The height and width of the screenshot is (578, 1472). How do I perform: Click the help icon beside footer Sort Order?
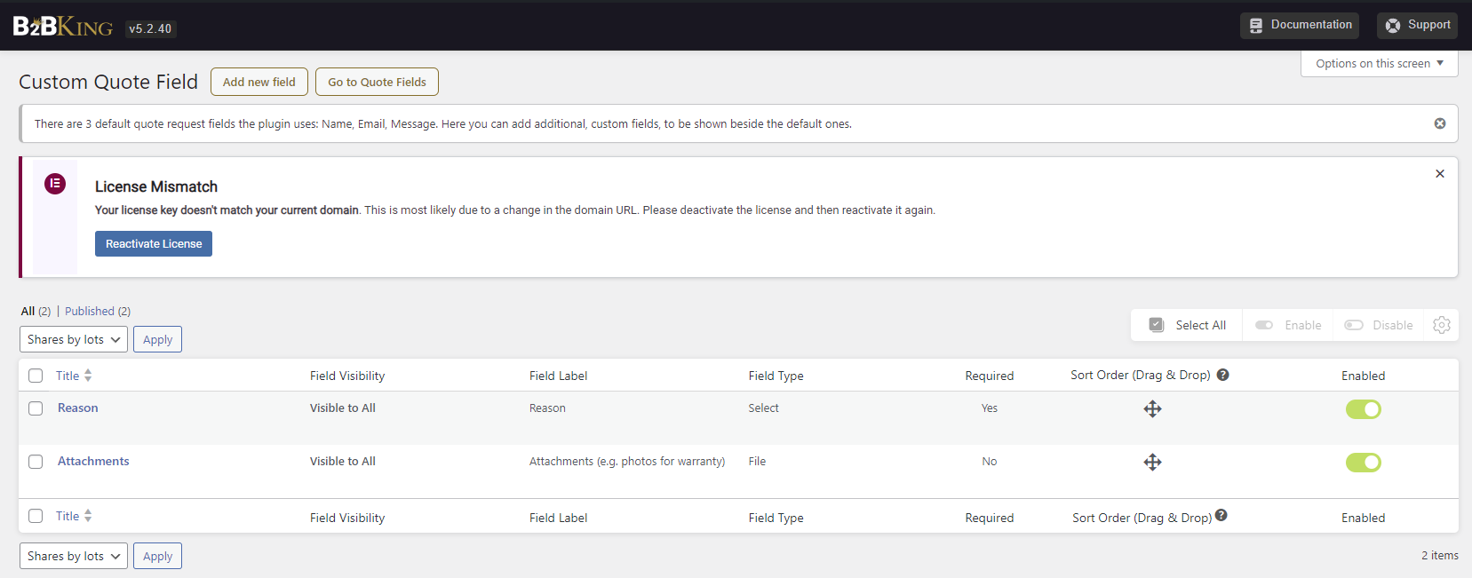pyautogui.click(x=1221, y=515)
